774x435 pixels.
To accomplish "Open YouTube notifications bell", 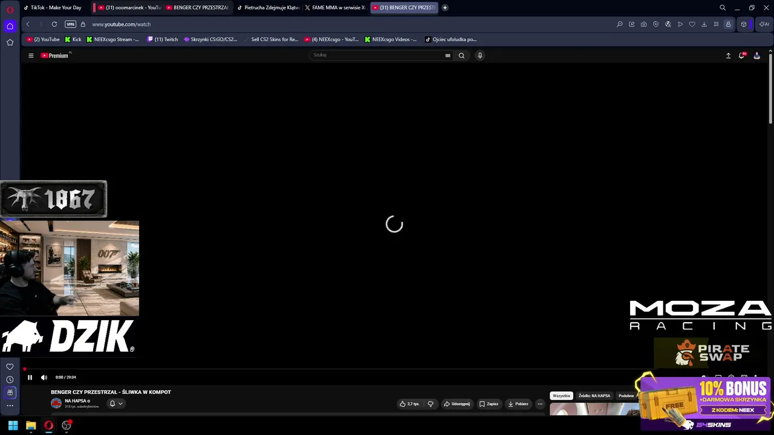I will point(742,56).
